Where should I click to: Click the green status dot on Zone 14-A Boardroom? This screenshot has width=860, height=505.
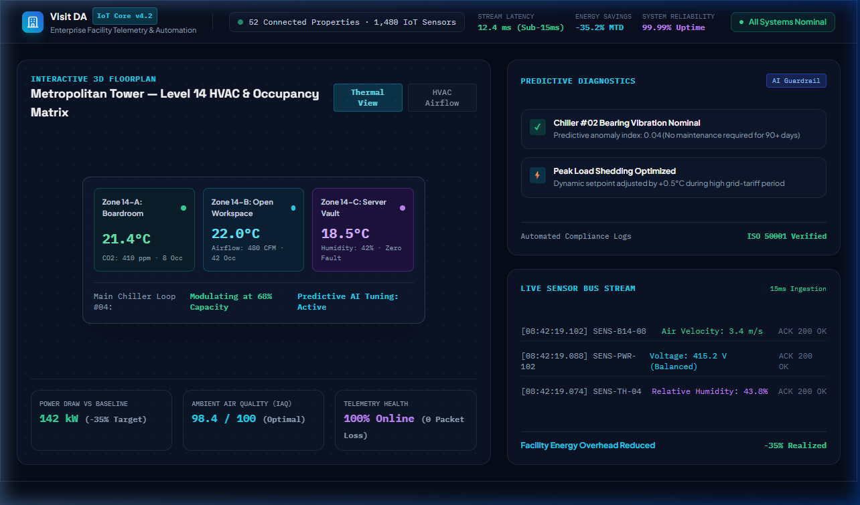pyautogui.click(x=184, y=208)
